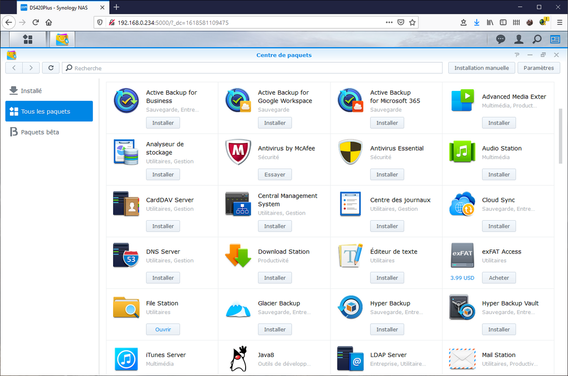The width and height of the screenshot is (568, 376).
Task: Open the user options person icon
Action: [x=519, y=39]
